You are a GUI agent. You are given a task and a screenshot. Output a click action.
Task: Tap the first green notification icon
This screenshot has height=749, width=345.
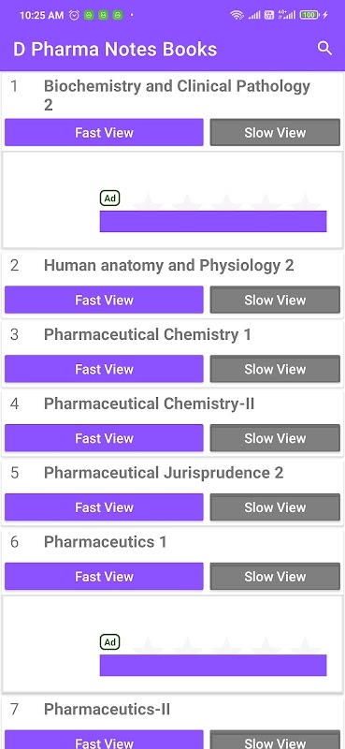pyautogui.click(x=89, y=15)
